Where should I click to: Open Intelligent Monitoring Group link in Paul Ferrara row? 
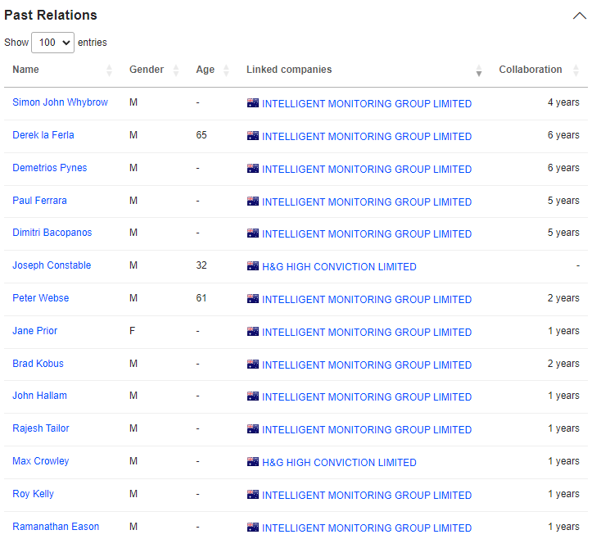click(x=367, y=202)
